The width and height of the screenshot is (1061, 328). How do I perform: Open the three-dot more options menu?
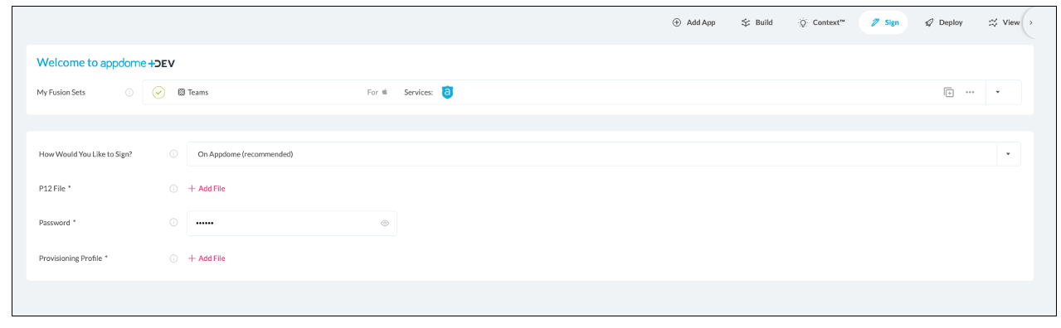pos(970,92)
